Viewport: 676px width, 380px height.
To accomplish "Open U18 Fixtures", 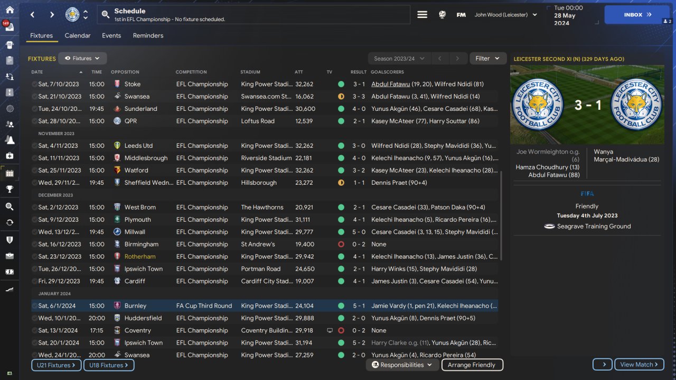I will click(109, 365).
